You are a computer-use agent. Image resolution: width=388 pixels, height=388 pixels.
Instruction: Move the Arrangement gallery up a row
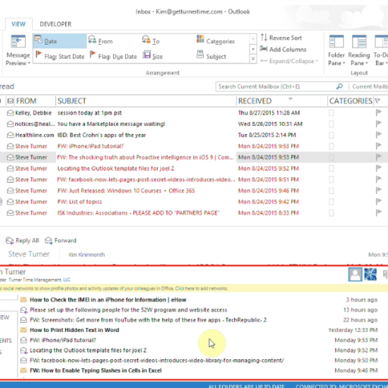253,39
